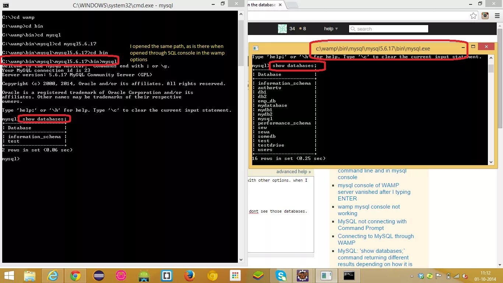Open the Windows Start button

9,276
